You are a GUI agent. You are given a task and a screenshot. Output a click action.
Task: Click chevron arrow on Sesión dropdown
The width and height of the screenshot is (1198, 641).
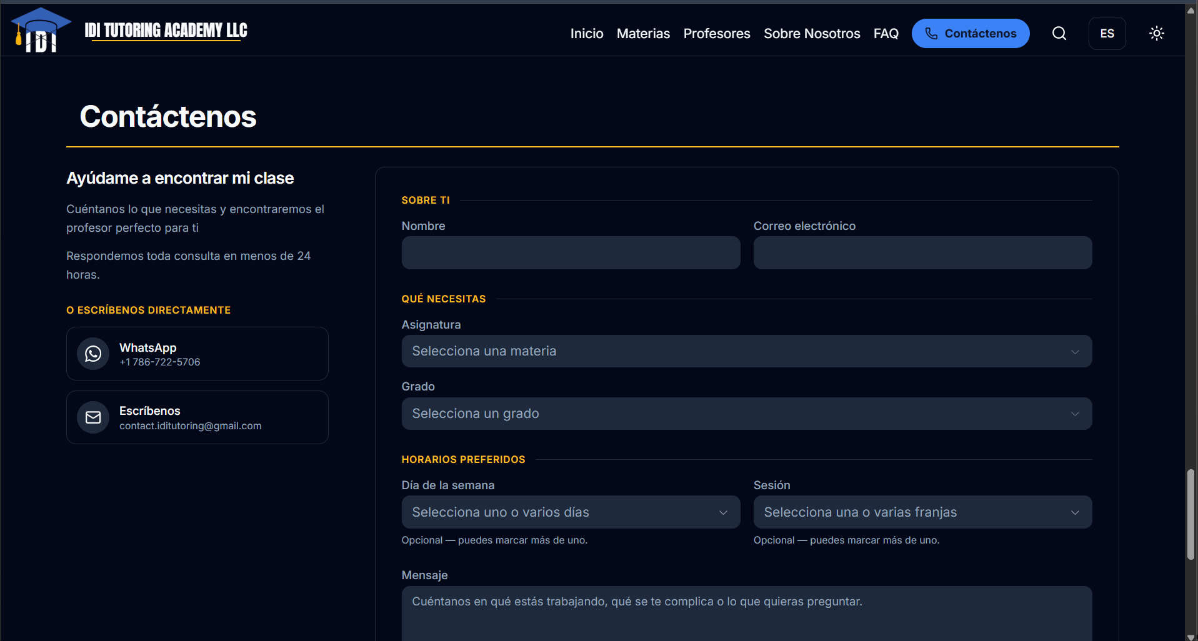point(1075,512)
